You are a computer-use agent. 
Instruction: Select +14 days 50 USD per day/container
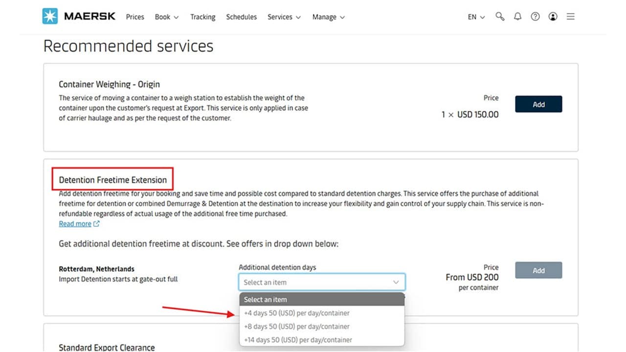298,339
